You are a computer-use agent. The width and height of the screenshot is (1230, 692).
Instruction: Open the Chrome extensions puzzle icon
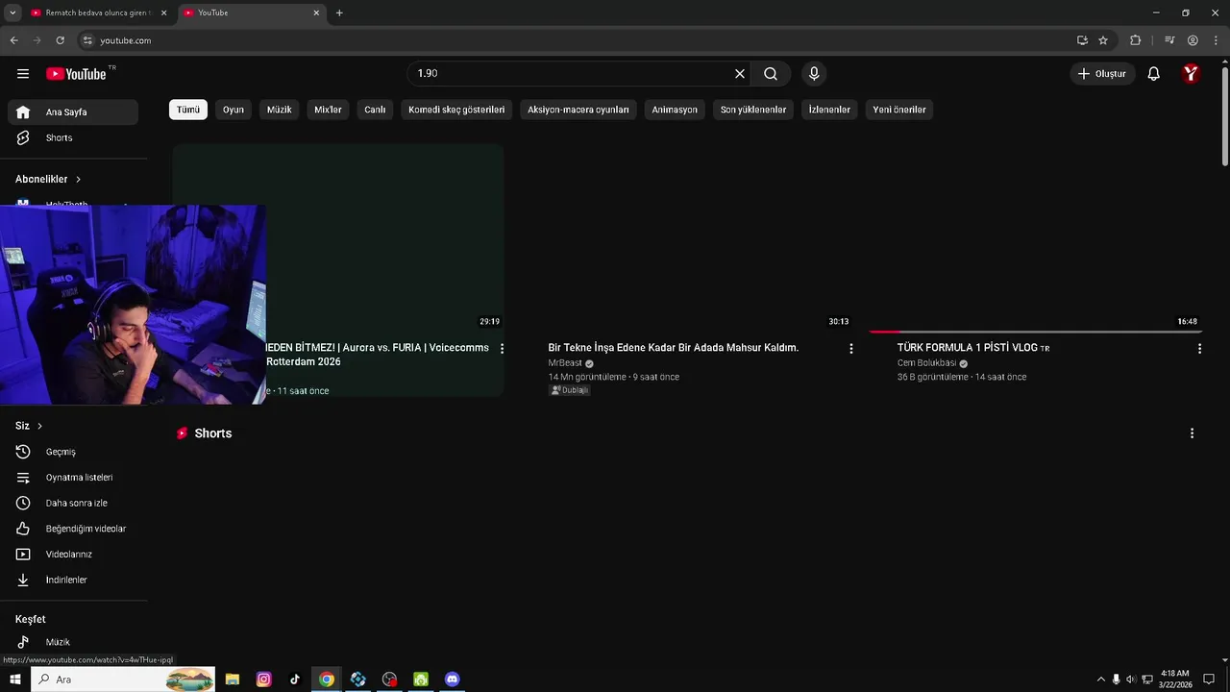1135,40
